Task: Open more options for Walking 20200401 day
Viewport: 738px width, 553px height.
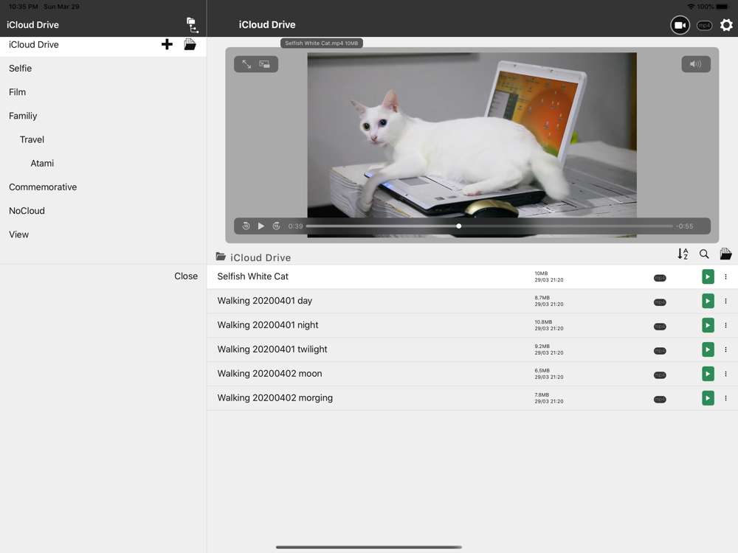Action: click(x=725, y=301)
